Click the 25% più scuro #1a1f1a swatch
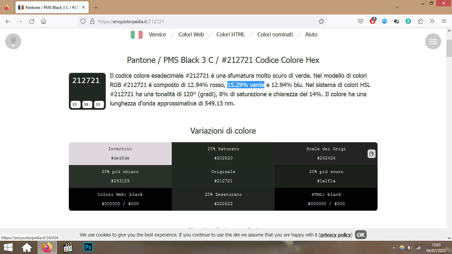The width and height of the screenshot is (452, 254). [x=326, y=176]
